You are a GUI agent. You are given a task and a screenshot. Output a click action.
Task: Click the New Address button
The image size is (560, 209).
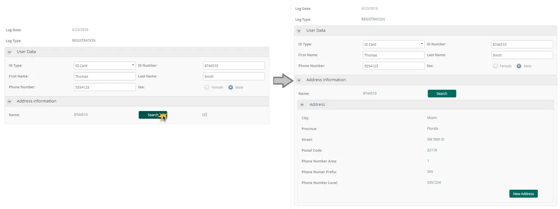[524, 193]
